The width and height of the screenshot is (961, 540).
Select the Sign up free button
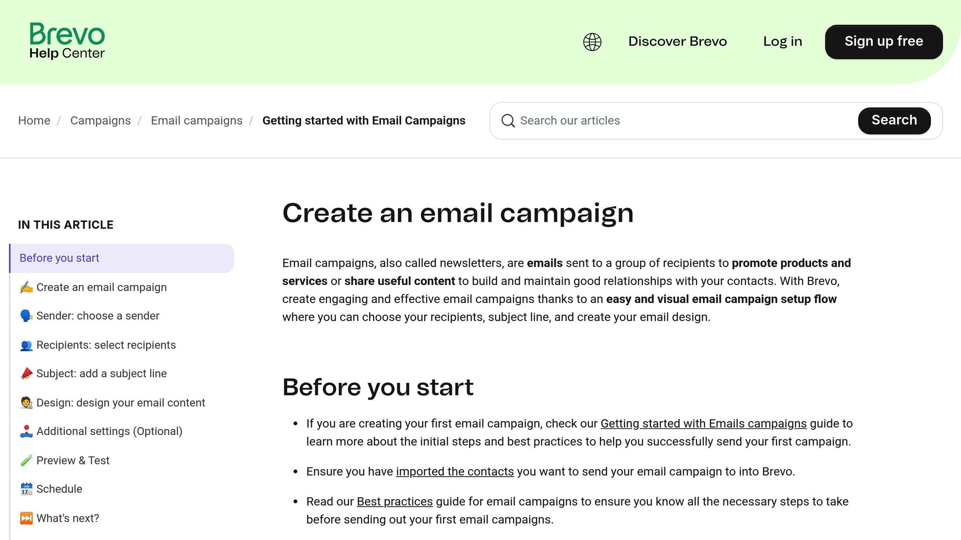pyautogui.click(x=884, y=42)
